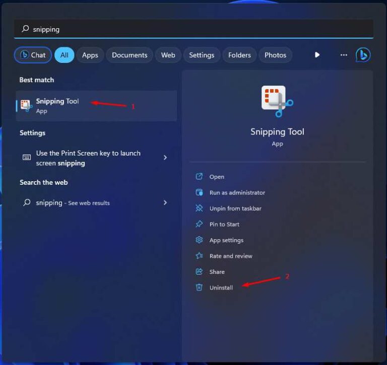Switch to the Documents filter tab
This screenshot has width=387, height=365.
[x=130, y=55]
